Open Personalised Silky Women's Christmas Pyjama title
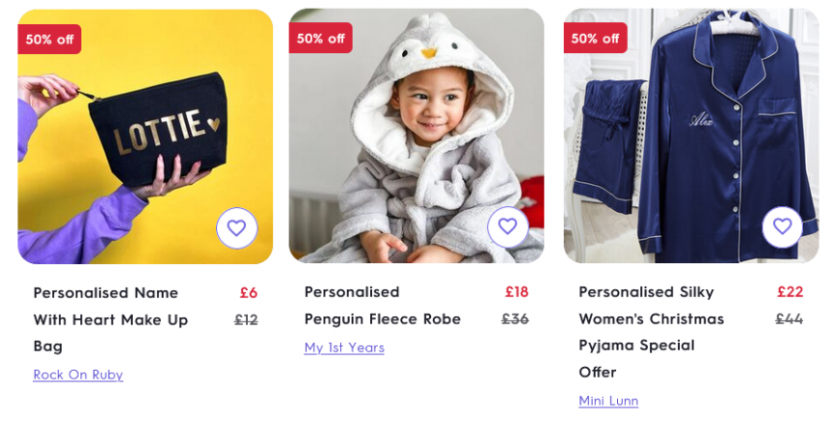Image resolution: width=834 pixels, height=421 pixels. (x=651, y=331)
